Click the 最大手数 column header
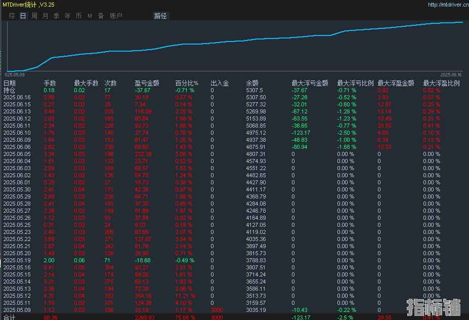The image size is (469, 320). [x=86, y=83]
